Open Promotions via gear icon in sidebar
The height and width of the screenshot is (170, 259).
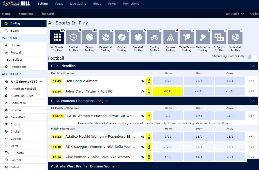(x=23, y=67)
